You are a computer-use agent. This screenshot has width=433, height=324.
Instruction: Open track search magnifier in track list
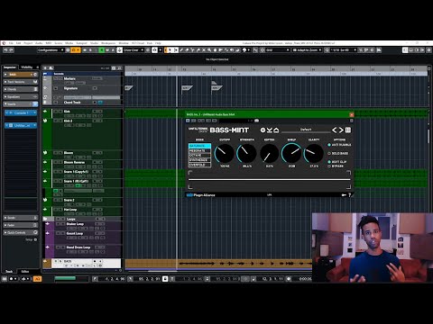pyautogui.click(x=120, y=68)
